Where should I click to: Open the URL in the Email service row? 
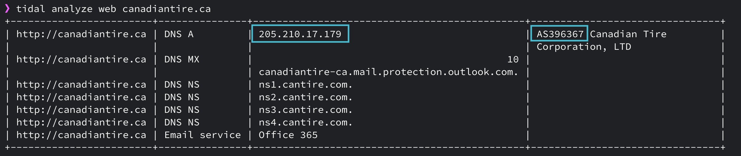(81, 135)
